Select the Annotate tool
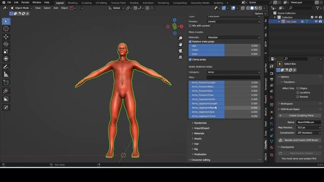Screen dimensions: 324x182 [6, 67]
